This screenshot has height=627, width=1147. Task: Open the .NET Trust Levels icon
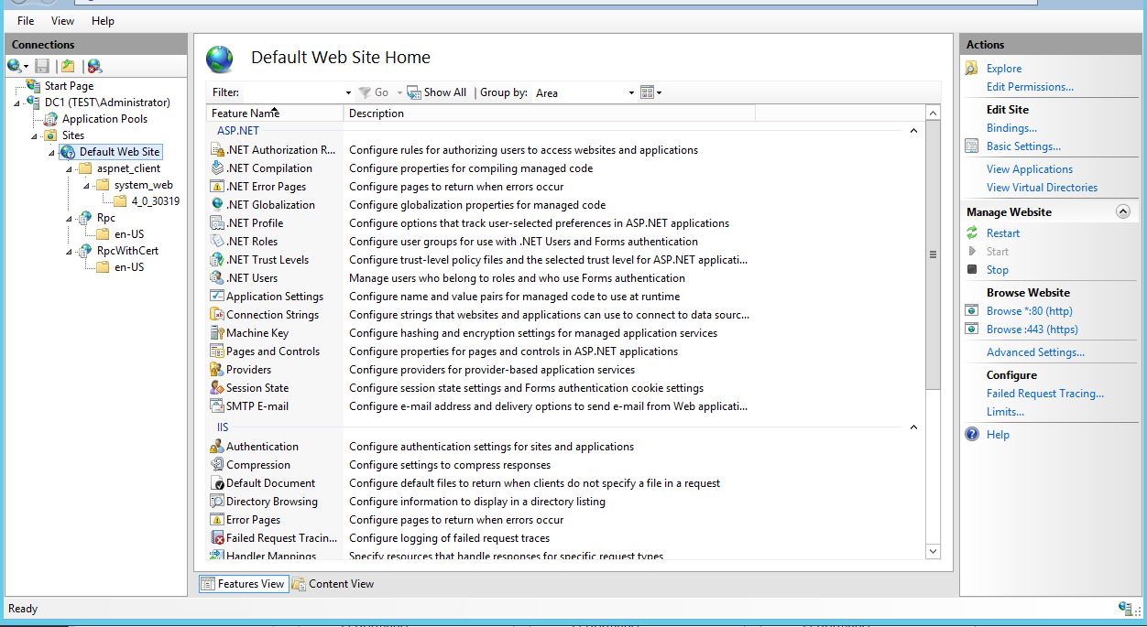click(x=217, y=260)
